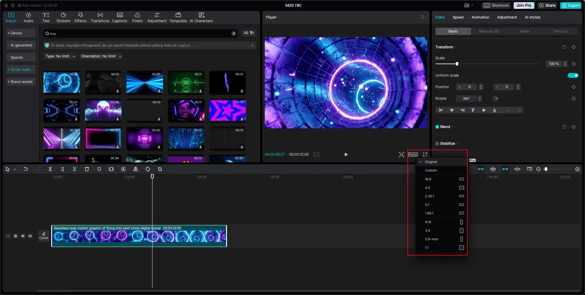Enable the Stabilize checkbox
585x295 pixels.
(437, 144)
